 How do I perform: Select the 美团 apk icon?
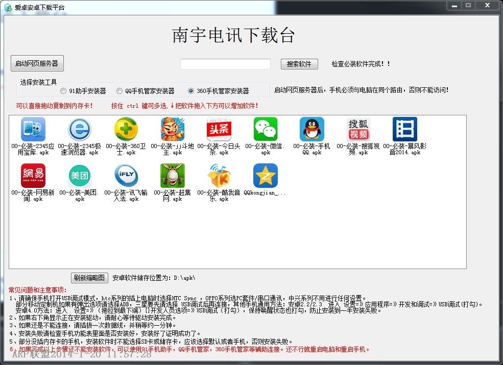pyautogui.click(x=80, y=176)
